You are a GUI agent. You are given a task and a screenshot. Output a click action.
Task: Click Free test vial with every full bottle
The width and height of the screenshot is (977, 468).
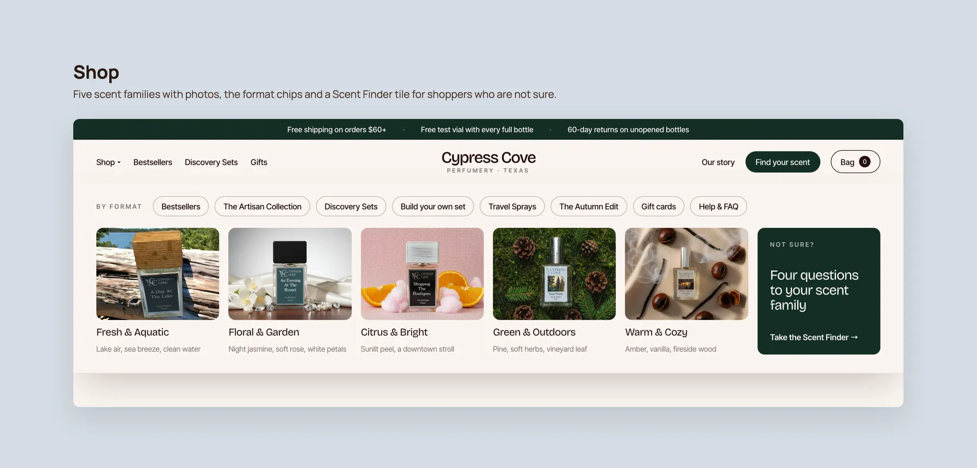click(x=477, y=130)
